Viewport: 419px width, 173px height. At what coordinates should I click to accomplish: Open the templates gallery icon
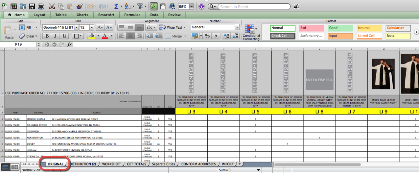[14, 6]
